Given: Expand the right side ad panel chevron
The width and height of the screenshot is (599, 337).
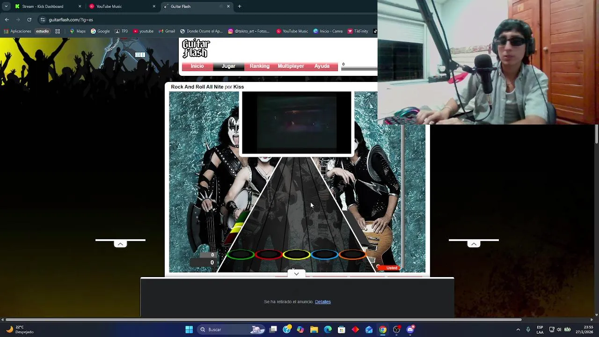Looking at the screenshot, I should [x=474, y=244].
